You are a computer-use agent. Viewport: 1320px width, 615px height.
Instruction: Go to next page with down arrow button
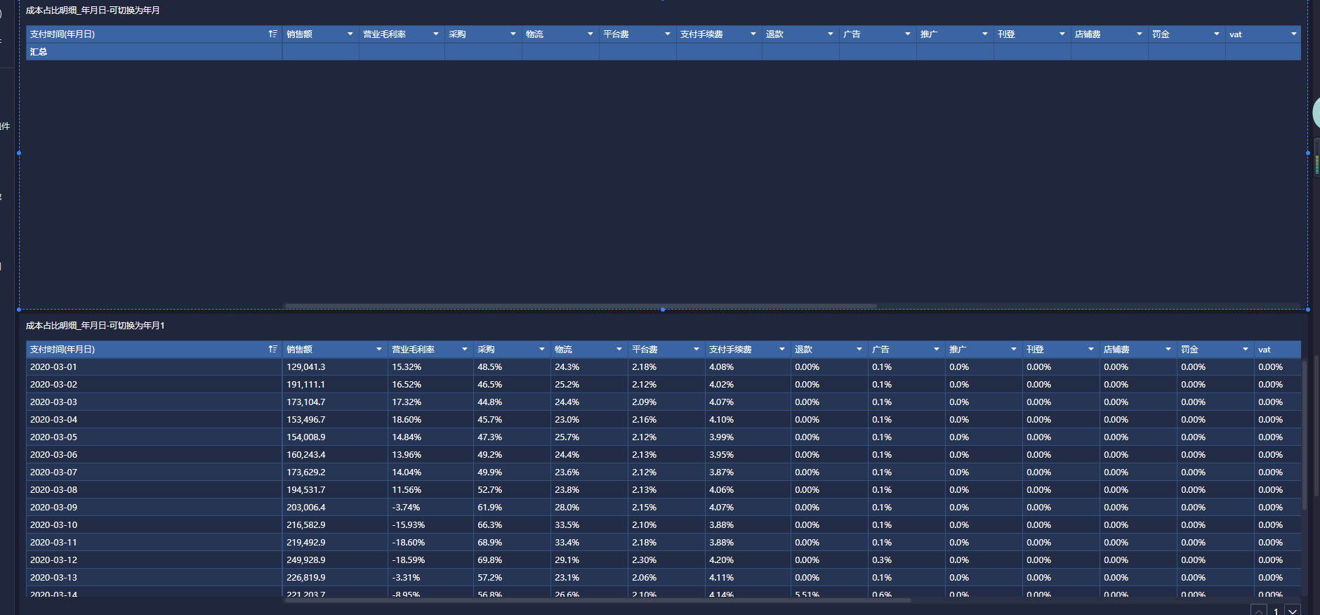point(1293,611)
